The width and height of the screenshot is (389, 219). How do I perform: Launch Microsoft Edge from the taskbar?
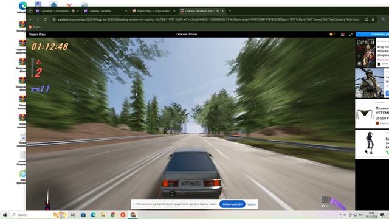[x=93, y=215]
